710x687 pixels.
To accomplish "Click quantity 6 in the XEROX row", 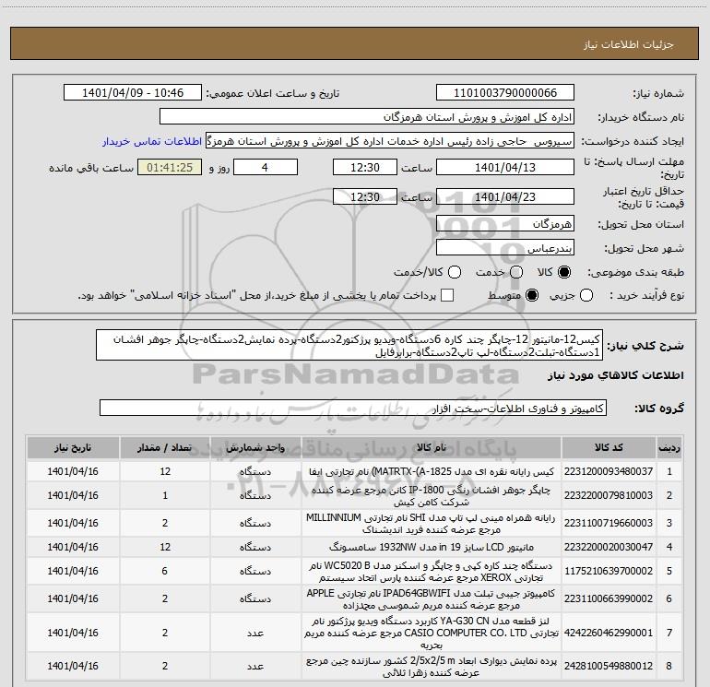I will click(x=165, y=571).
